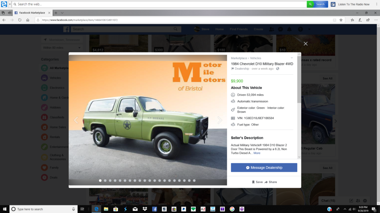The width and height of the screenshot is (380, 213).
Task: Click the Type here to search box
Action: [x=44, y=209]
